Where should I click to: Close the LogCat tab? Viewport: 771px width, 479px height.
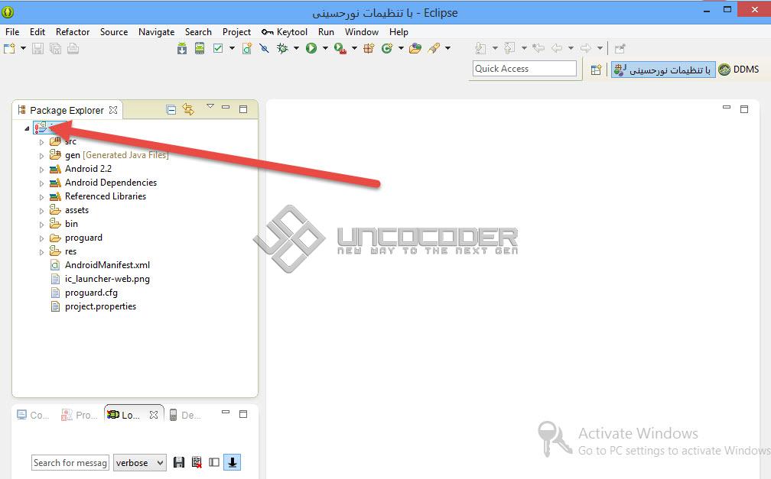tap(154, 415)
